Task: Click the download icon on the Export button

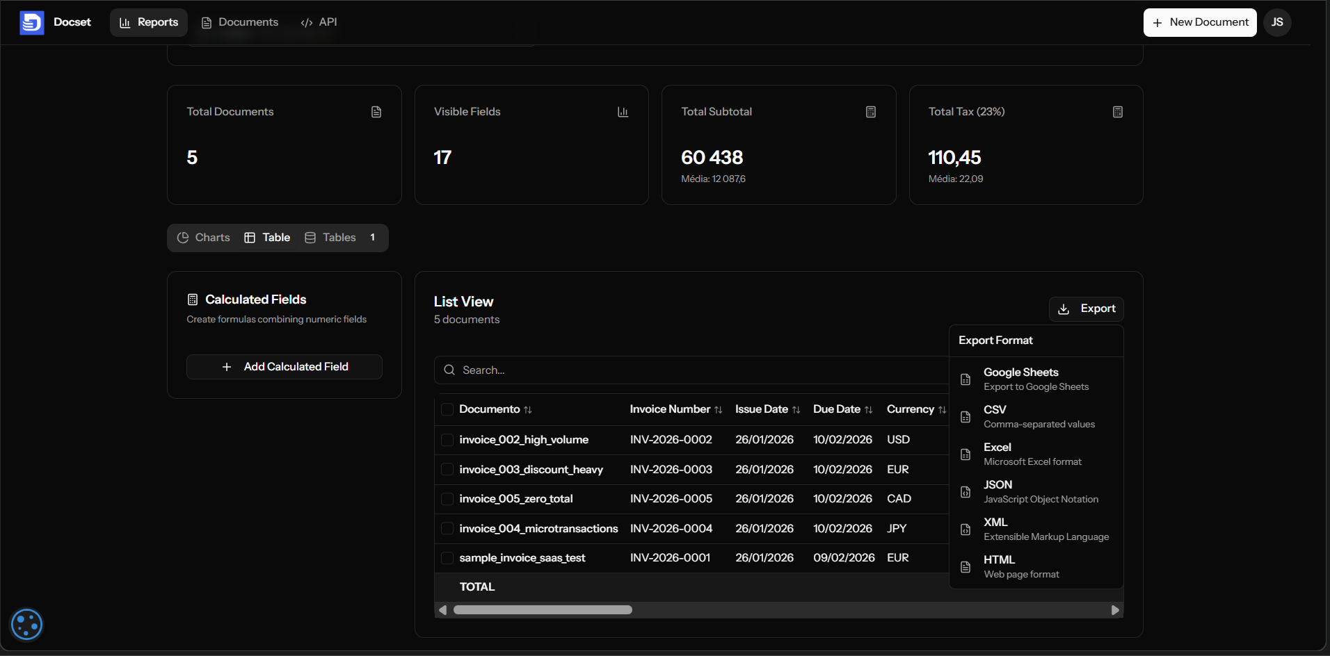Action: (1063, 309)
